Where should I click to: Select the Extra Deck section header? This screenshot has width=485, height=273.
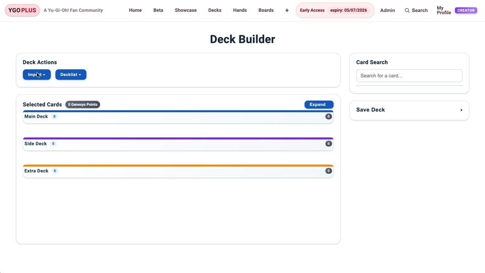178,171
